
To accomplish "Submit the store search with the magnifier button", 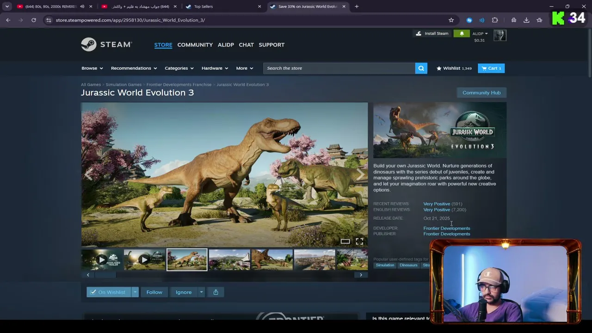I will (421, 68).
